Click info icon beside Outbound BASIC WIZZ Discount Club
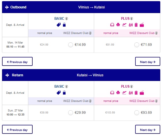Screen dimensions: 162x137 tap(90, 33)
